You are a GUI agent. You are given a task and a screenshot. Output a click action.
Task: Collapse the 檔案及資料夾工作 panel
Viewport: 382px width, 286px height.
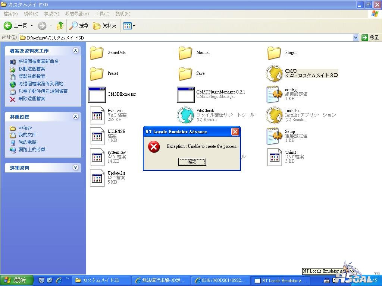pos(75,51)
